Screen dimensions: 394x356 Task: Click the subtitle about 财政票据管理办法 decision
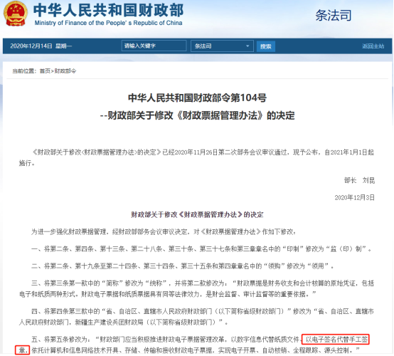[197, 115]
